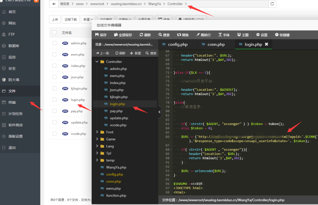This screenshot has width=318, height=205.
Task: Tick the checkbox next to admin.php
Action: [x=54, y=43]
